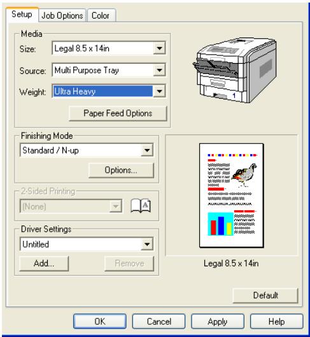Click the page layout preview thumbnail

tap(232, 196)
